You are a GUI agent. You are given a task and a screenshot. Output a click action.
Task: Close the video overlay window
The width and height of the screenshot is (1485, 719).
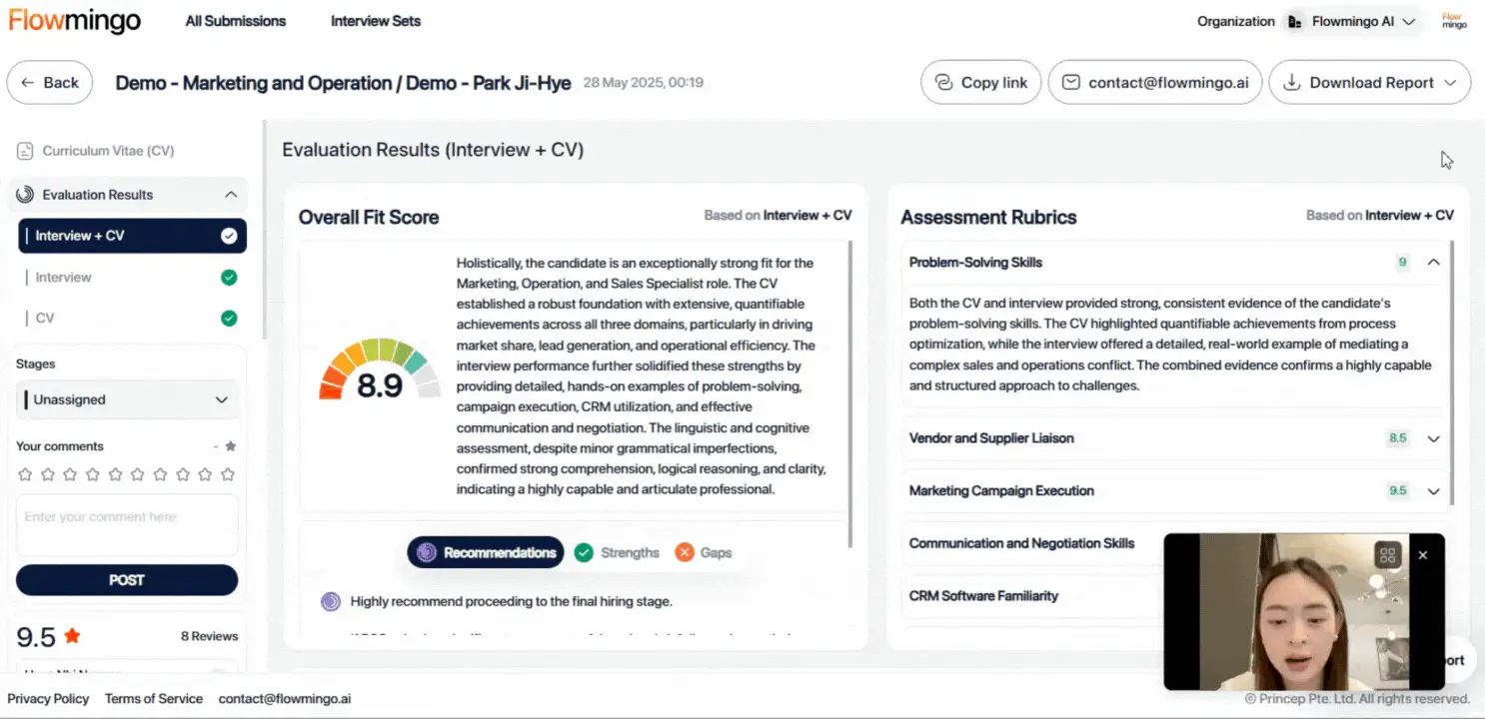click(1423, 555)
